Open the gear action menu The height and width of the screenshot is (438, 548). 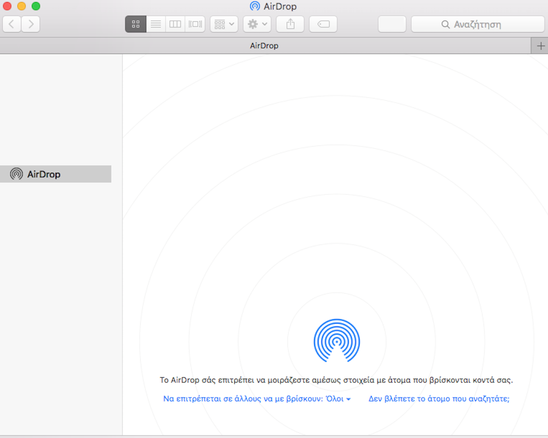pyautogui.click(x=257, y=24)
